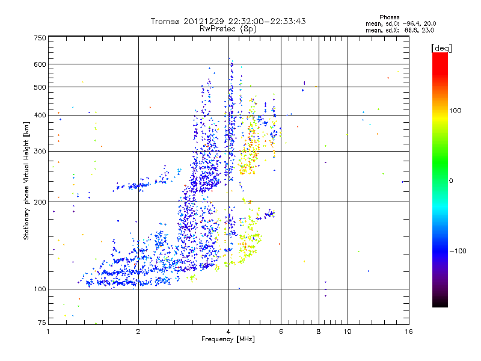Click the black bottom of the phase colorbar
The width and height of the screenshot is (481, 361).
click(440, 303)
